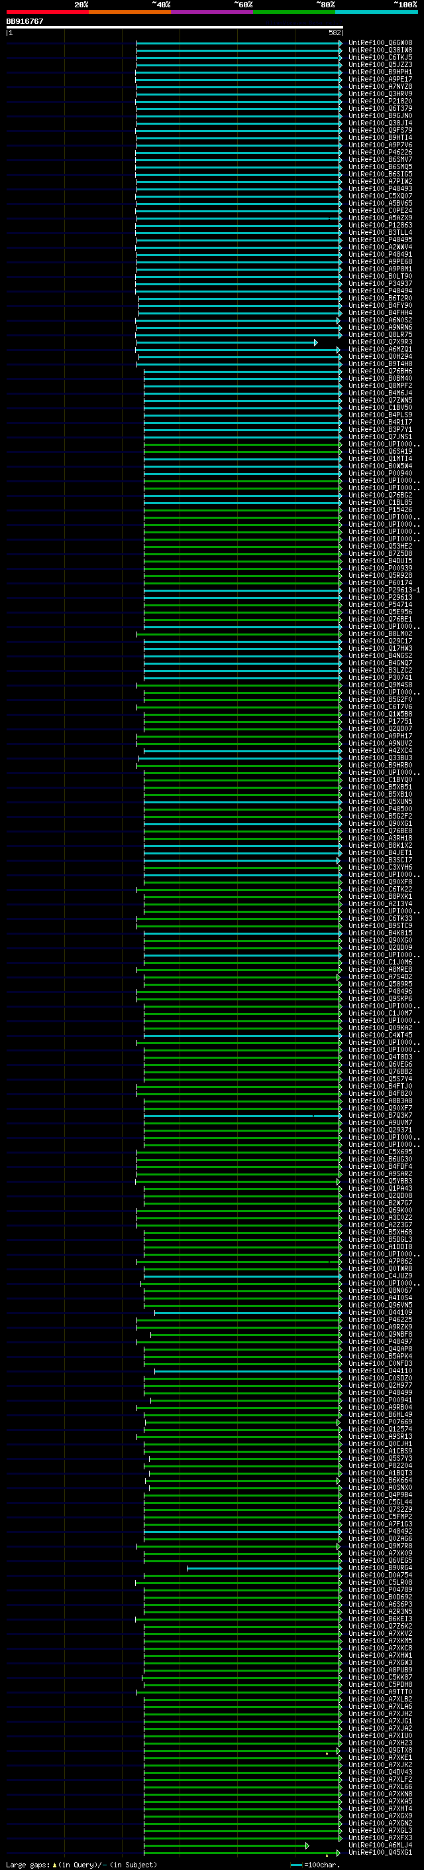This screenshot has height=1870, width=424.
Task: Select the UniRef100_A9TTT0 label
Action: pos(380,1692)
